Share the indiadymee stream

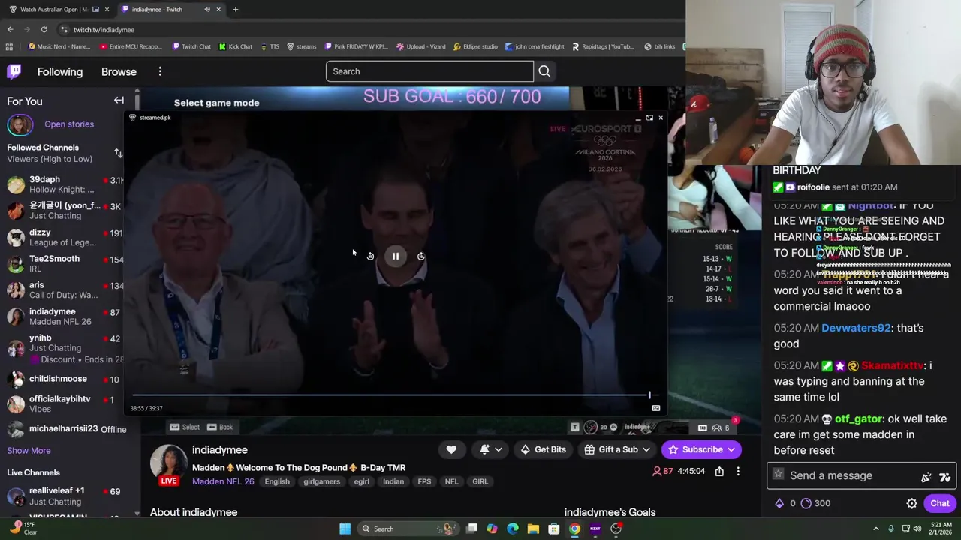tap(719, 471)
